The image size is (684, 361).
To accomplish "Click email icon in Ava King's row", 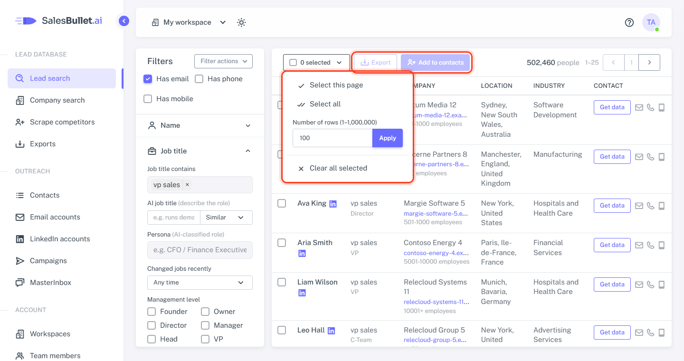I will pos(639,206).
